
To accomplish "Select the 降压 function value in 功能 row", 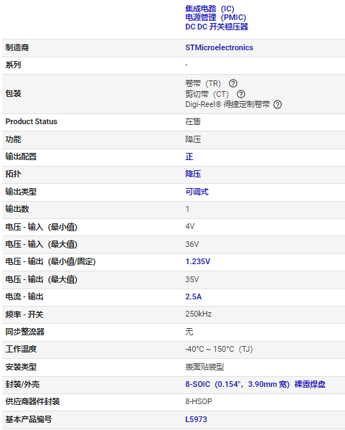I will [x=193, y=139].
